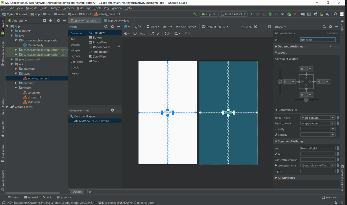Switch to the Text editor tab
Image resolution: width=347 pixels, height=205 pixels.
click(90, 191)
